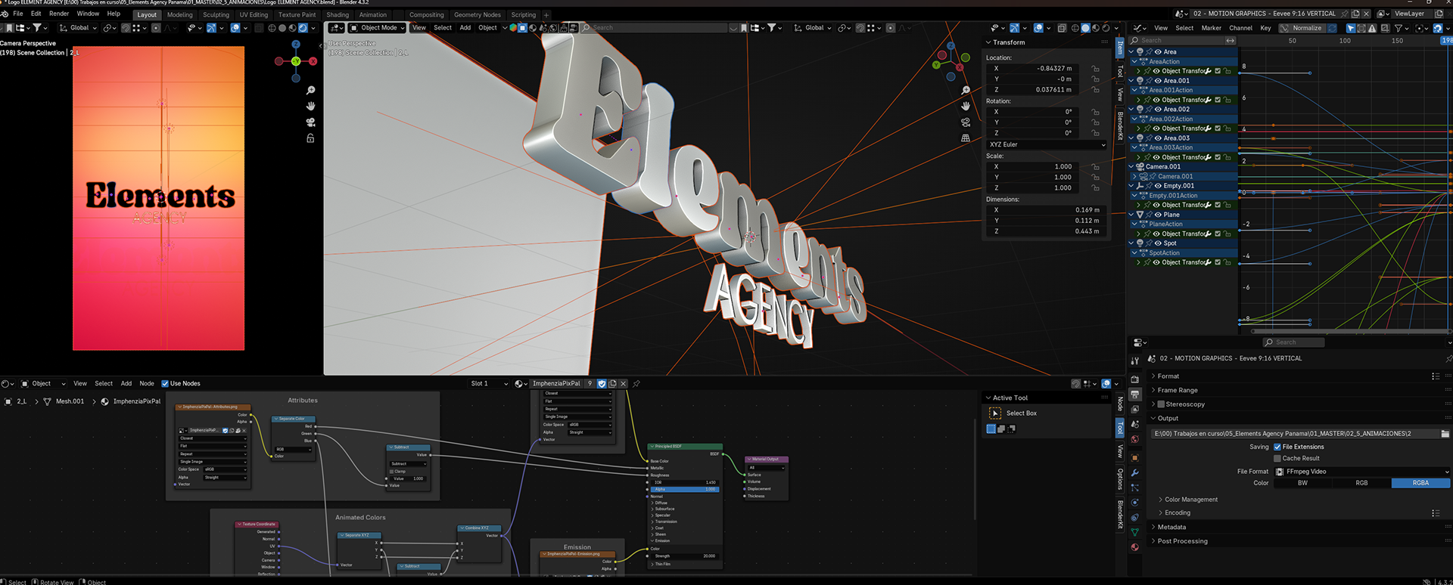1453x585 pixels.
Task: Toggle camera view icon in left viewport
Action: [x=310, y=122]
